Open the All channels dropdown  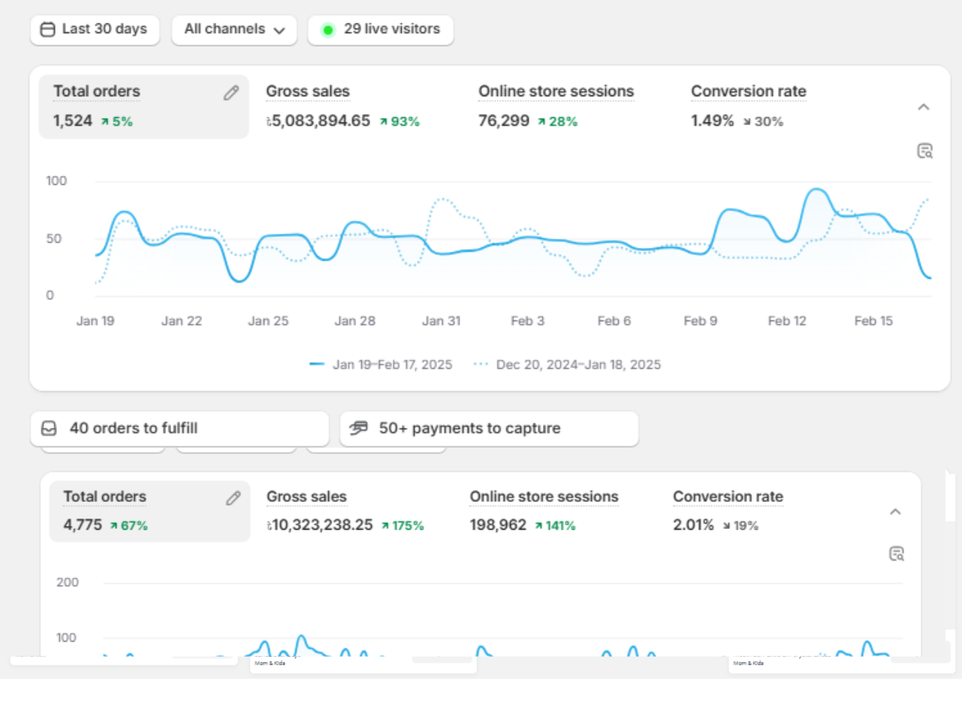(234, 30)
